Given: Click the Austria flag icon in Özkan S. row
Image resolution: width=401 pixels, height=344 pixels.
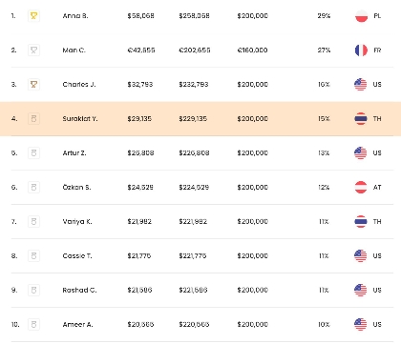Looking at the screenshot, I should coord(361,187).
